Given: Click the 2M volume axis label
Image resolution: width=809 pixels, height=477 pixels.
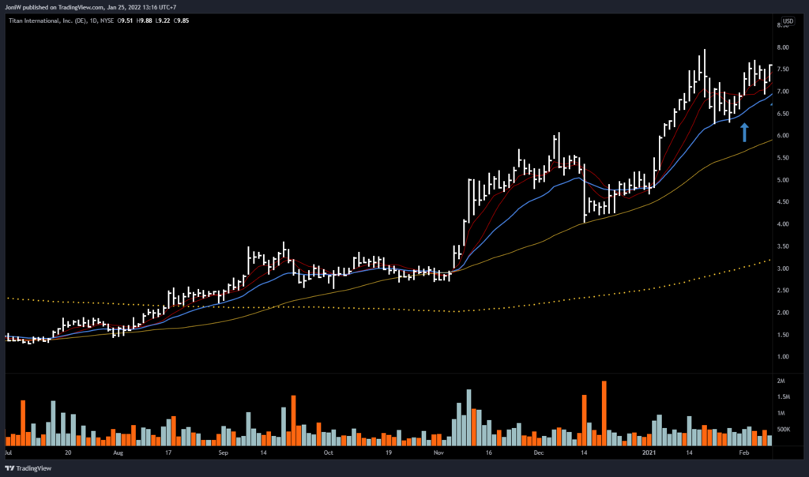Looking at the screenshot, I should (x=782, y=381).
